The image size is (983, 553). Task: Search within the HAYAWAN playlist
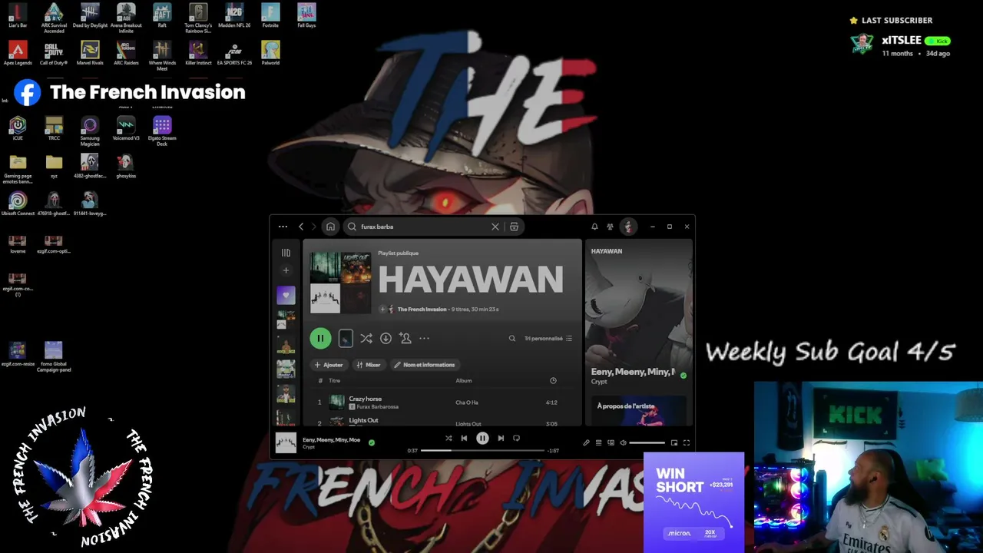coord(512,338)
